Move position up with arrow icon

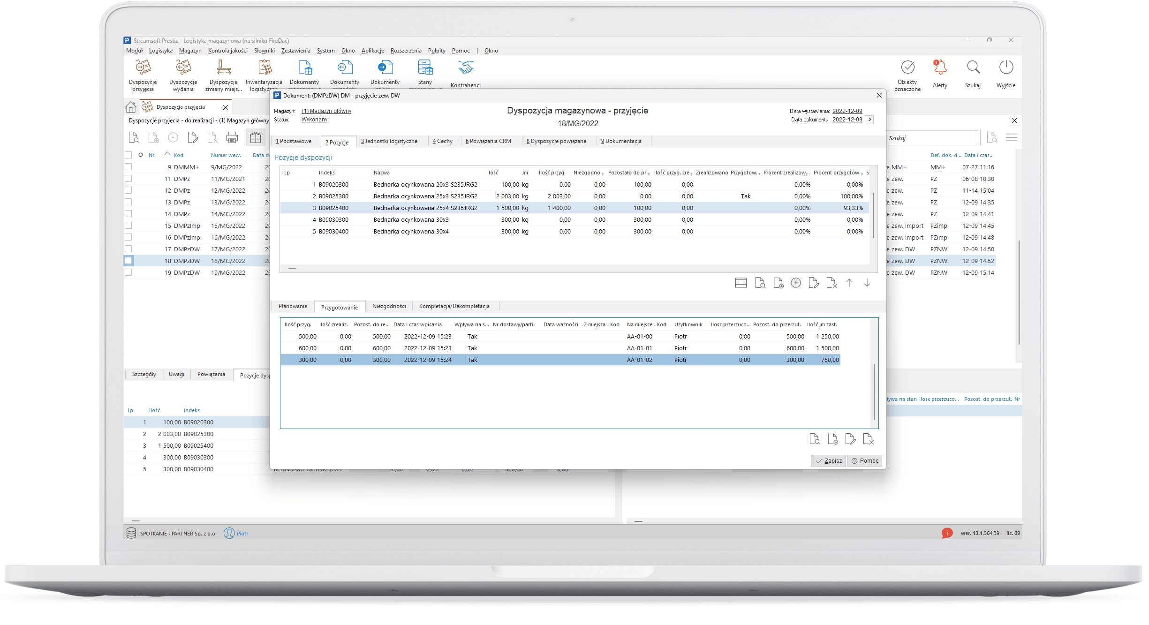click(x=849, y=283)
